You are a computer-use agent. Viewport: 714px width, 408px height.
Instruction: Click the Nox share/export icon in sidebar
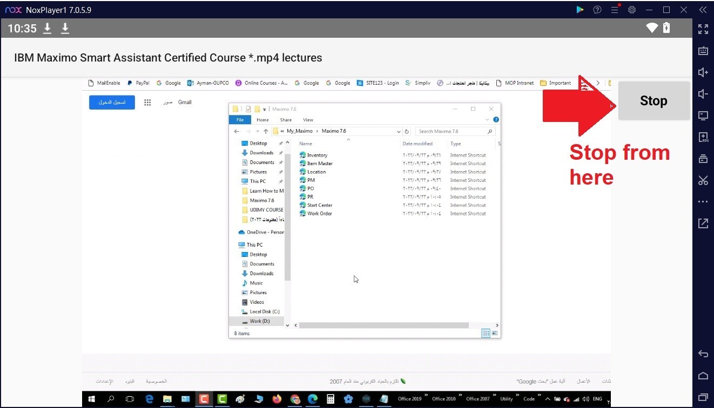703,223
